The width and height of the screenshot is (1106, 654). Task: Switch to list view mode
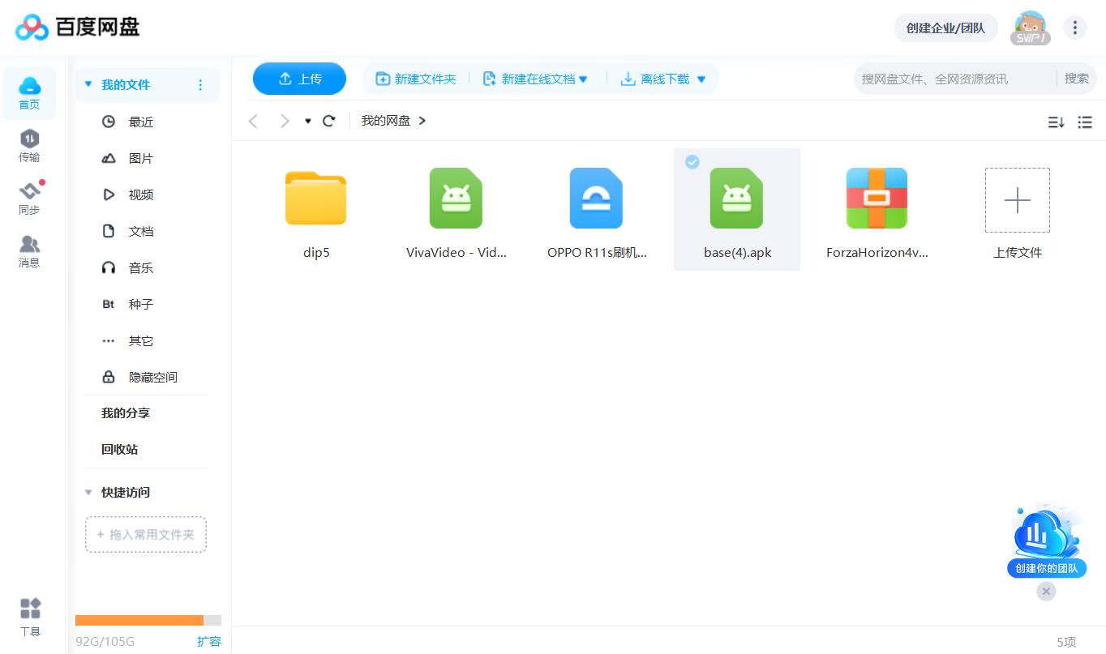click(x=1085, y=122)
